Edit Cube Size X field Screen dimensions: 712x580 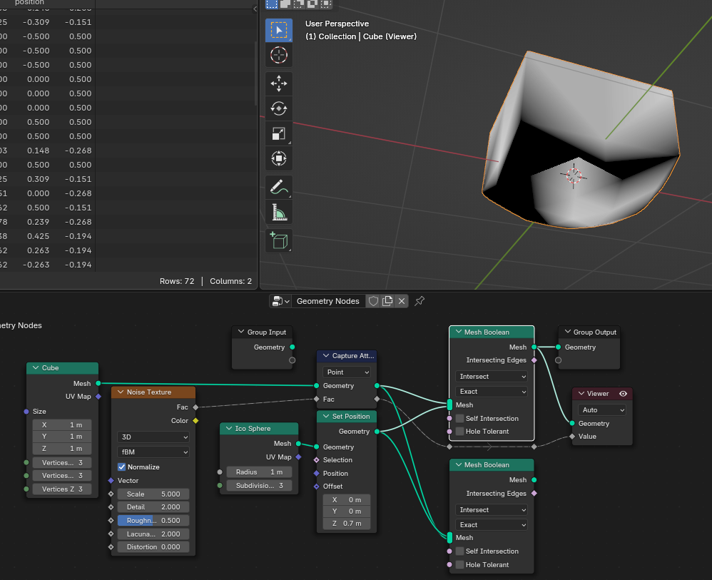click(x=62, y=424)
